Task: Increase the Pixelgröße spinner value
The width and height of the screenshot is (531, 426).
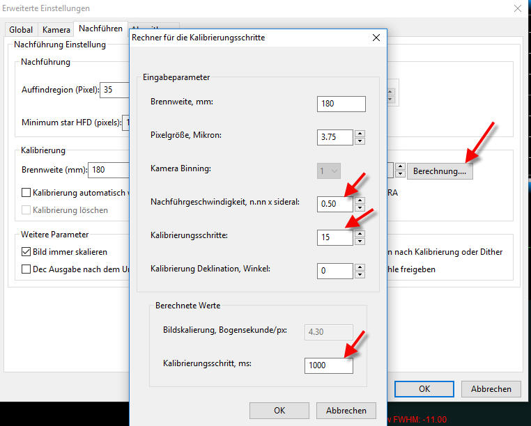Action: click(360, 133)
